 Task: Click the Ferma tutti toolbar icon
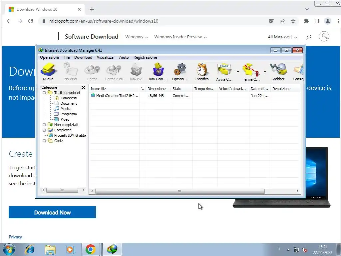click(114, 72)
